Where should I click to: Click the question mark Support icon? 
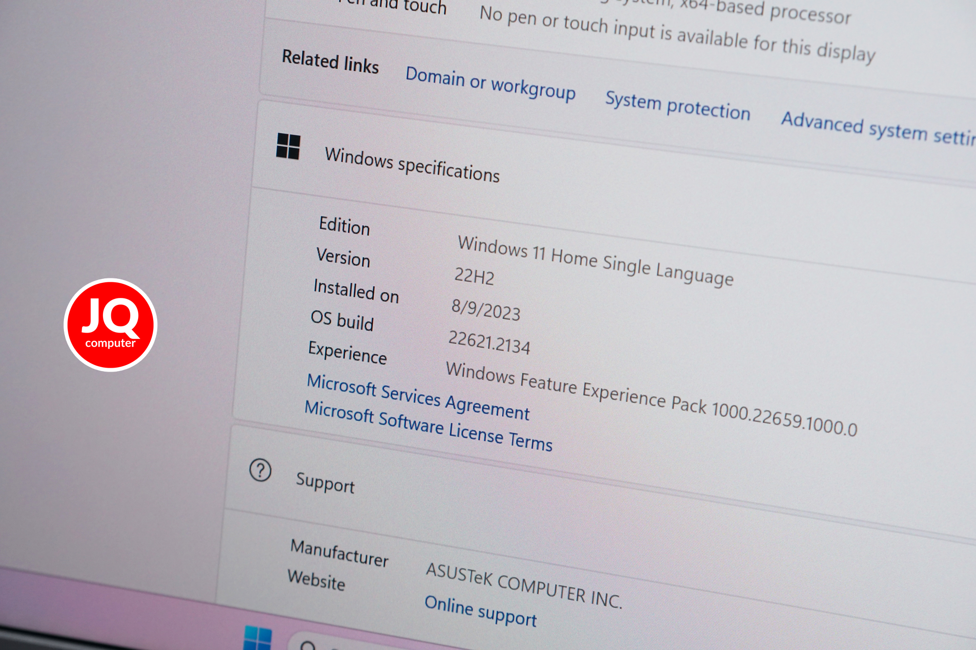coord(260,471)
